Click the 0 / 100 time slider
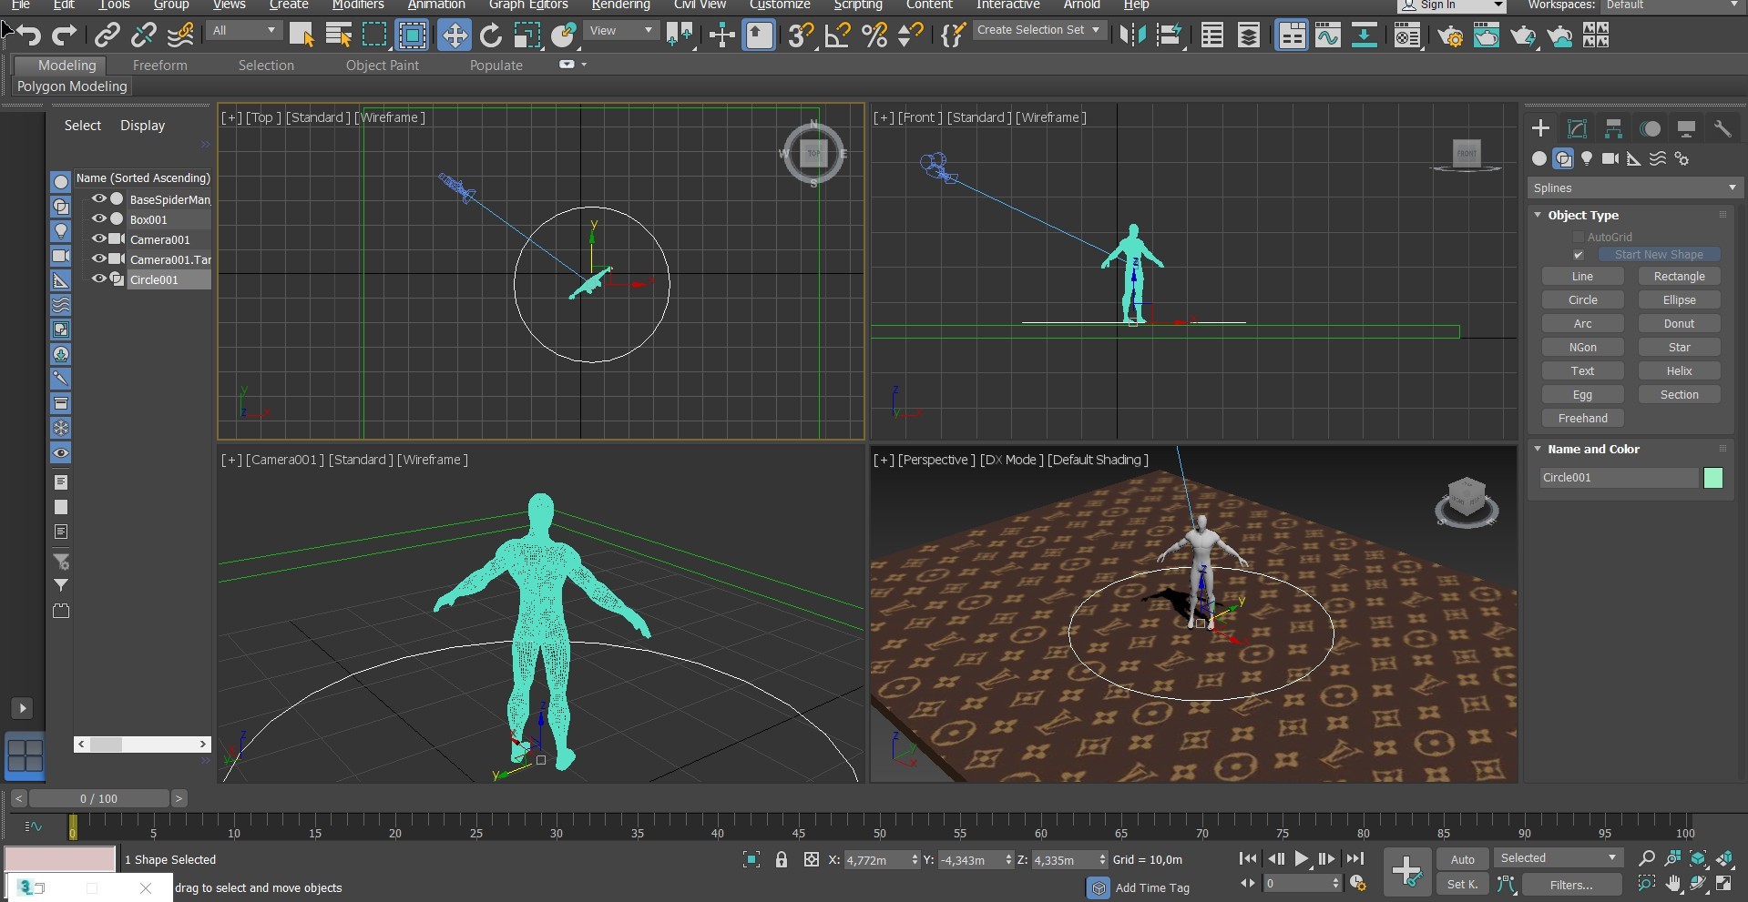This screenshot has height=902, width=1748. (x=98, y=798)
